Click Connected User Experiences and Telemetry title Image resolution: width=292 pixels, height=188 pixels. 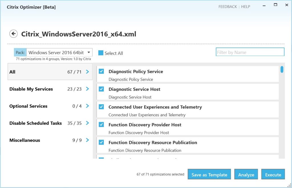(x=155, y=107)
